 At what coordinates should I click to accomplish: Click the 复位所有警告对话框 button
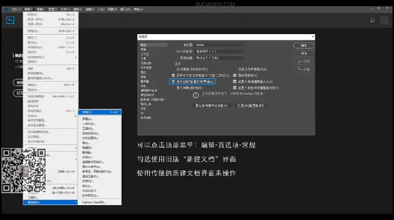click(211, 106)
